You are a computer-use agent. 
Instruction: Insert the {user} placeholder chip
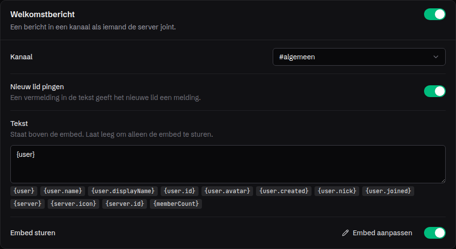tap(24, 191)
